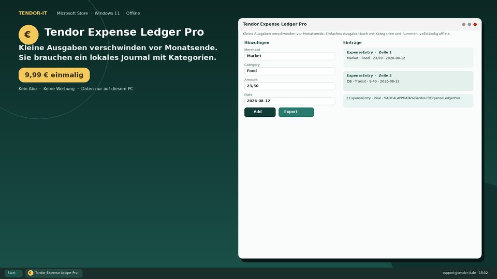
Task: Click support@tendor-it.de in the taskbar
Action: (459, 273)
